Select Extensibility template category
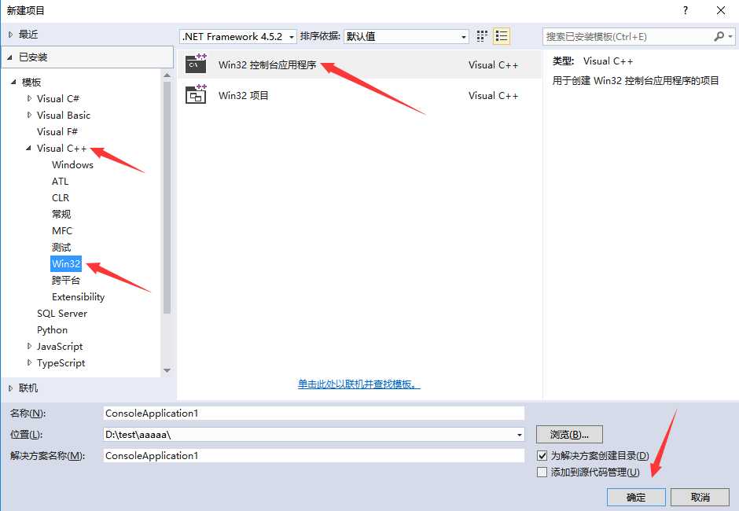The image size is (739, 511). [79, 297]
